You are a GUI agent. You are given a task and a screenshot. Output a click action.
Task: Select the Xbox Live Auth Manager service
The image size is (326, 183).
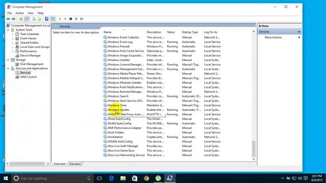pyautogui.click(x=123, y=146)
